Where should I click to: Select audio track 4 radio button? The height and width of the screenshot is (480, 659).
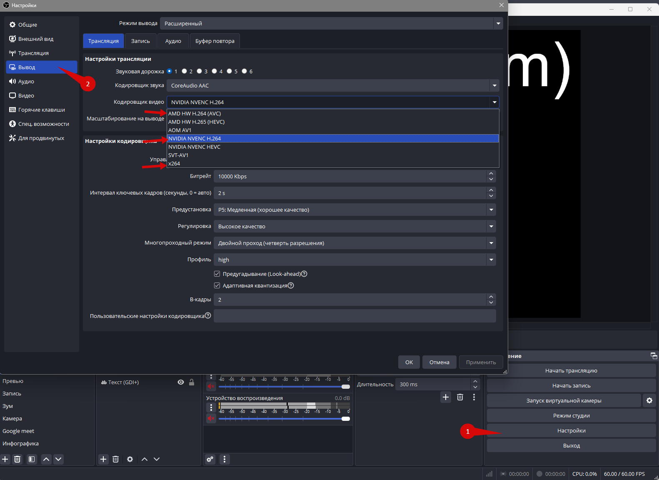[214, 71]
